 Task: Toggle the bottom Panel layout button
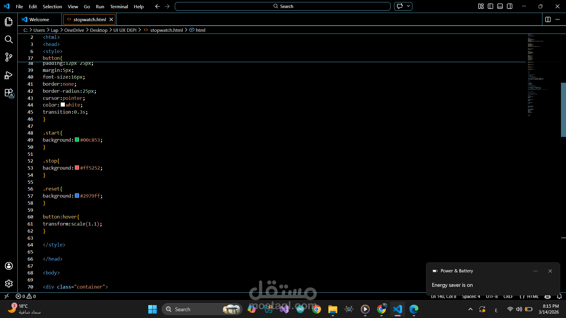(500, 6)
